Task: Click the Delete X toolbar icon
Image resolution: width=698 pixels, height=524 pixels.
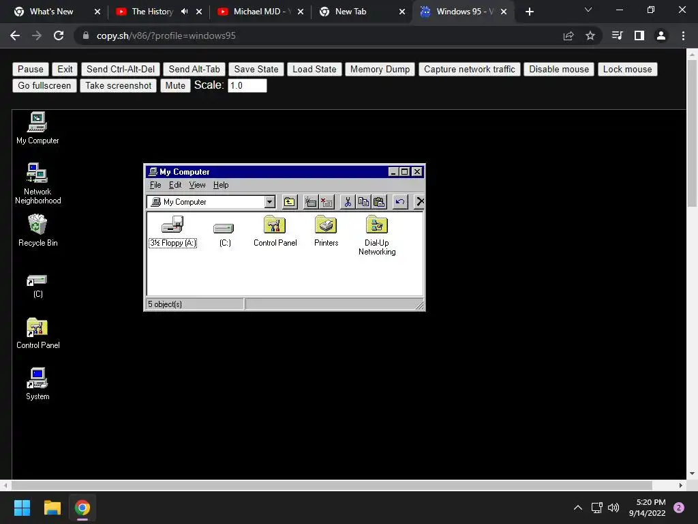Action: (x=419, y=202)
